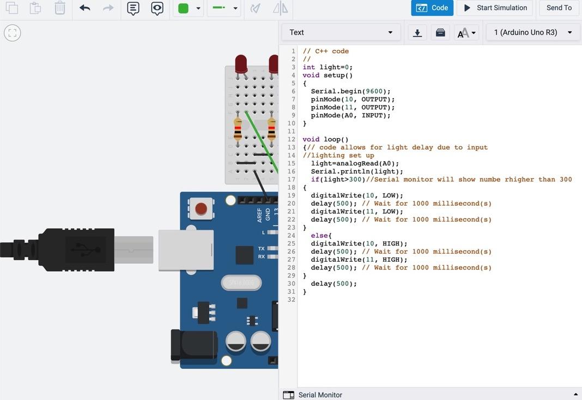Open the notes tool icon
The height and width of the screenshot is (400, 582).
[x=133, y=8]
